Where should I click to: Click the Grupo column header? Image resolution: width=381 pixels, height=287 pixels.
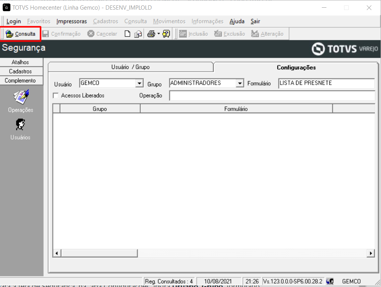(100, 109)
